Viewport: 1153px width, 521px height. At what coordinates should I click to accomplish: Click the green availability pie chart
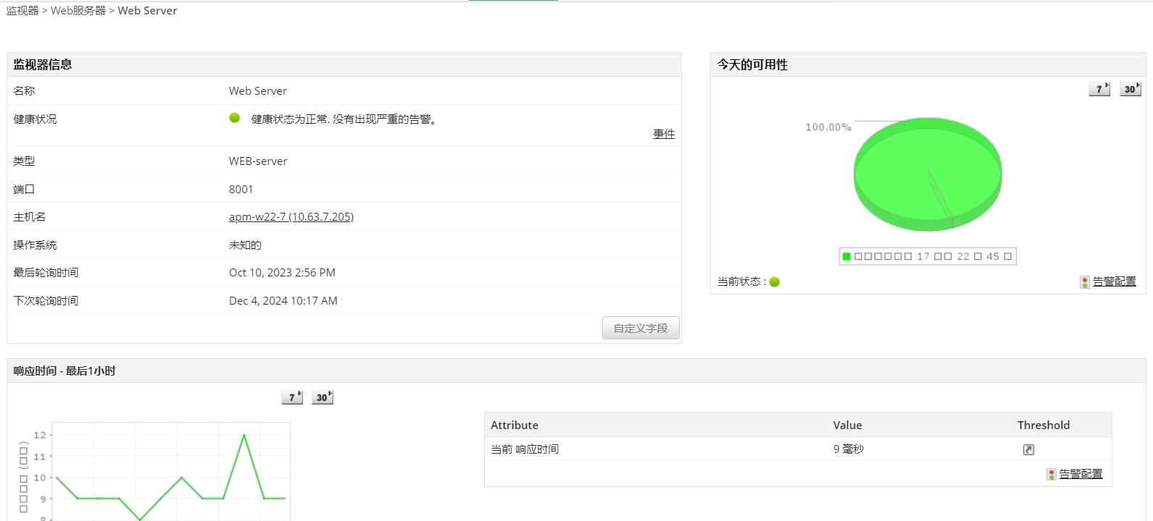[928, 174]
